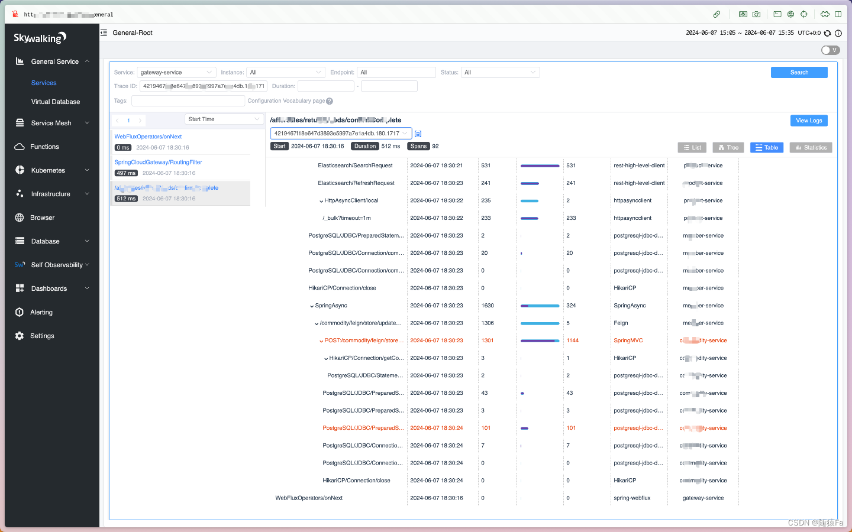Collapse the SpringAsync span row

coord(312,306)
